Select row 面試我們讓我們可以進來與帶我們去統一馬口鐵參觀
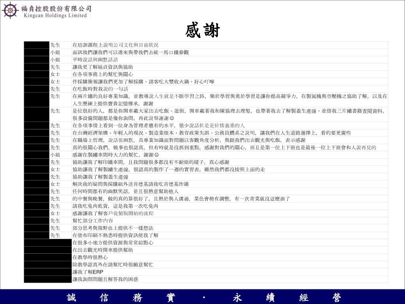This screenshot has width=405, height=304. pyautogui.click(x=206, y=52)
